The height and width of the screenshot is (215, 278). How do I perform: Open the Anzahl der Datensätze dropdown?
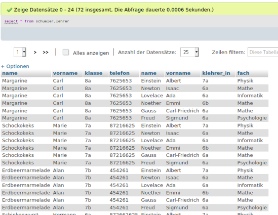[189, 52]
